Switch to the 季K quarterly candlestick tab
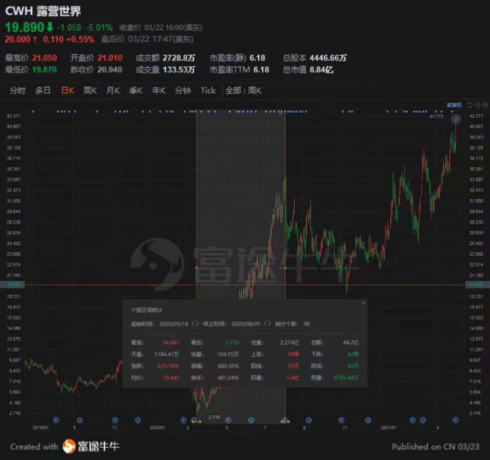This screenshot has height=460, width=490. click(x=136, y=91)
